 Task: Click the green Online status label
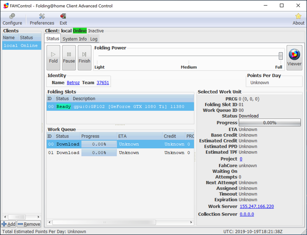pyautogui.click(x=80, y=31)
